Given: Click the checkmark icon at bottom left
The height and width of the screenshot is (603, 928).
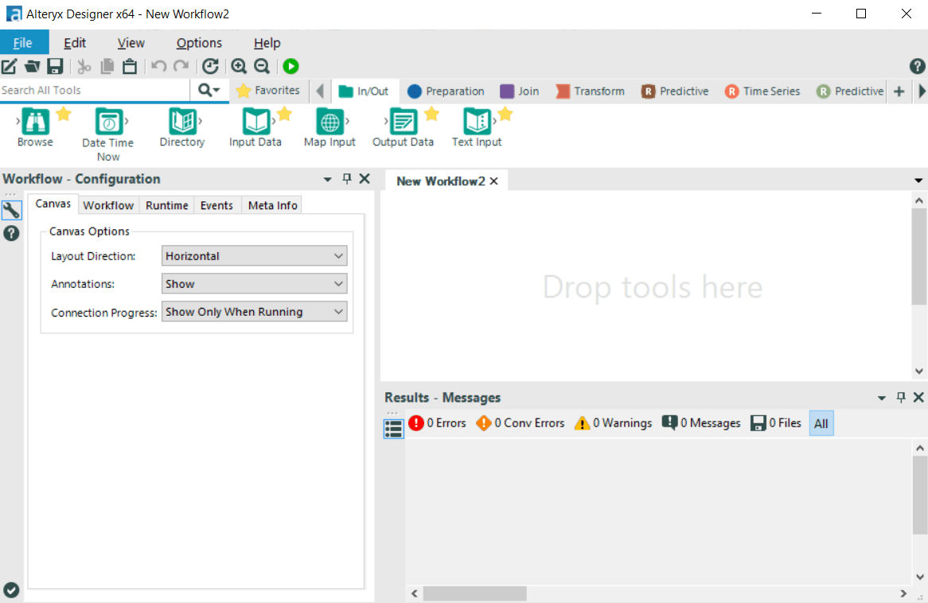Looking at the screenshot, I should tap(11, 590).
